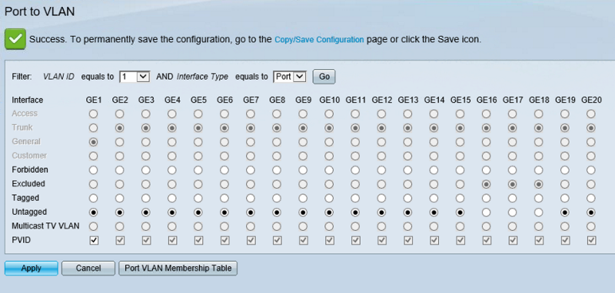Click the Forbidden row label
This screenshot has height=293, width=615.
coord(30,170)
